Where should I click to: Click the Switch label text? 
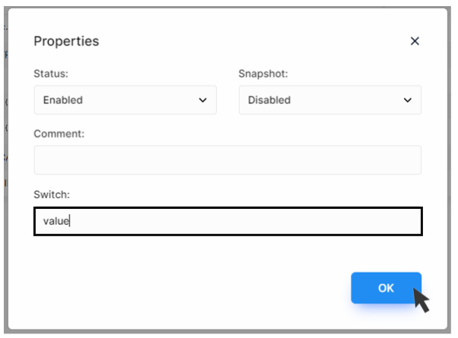click(x=52, y=194)
